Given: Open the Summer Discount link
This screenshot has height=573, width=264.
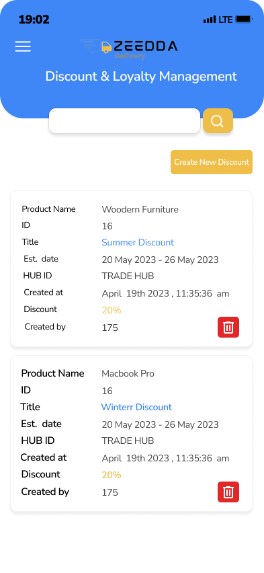Looking at the screenshot, I should click(x=138, y=242).
